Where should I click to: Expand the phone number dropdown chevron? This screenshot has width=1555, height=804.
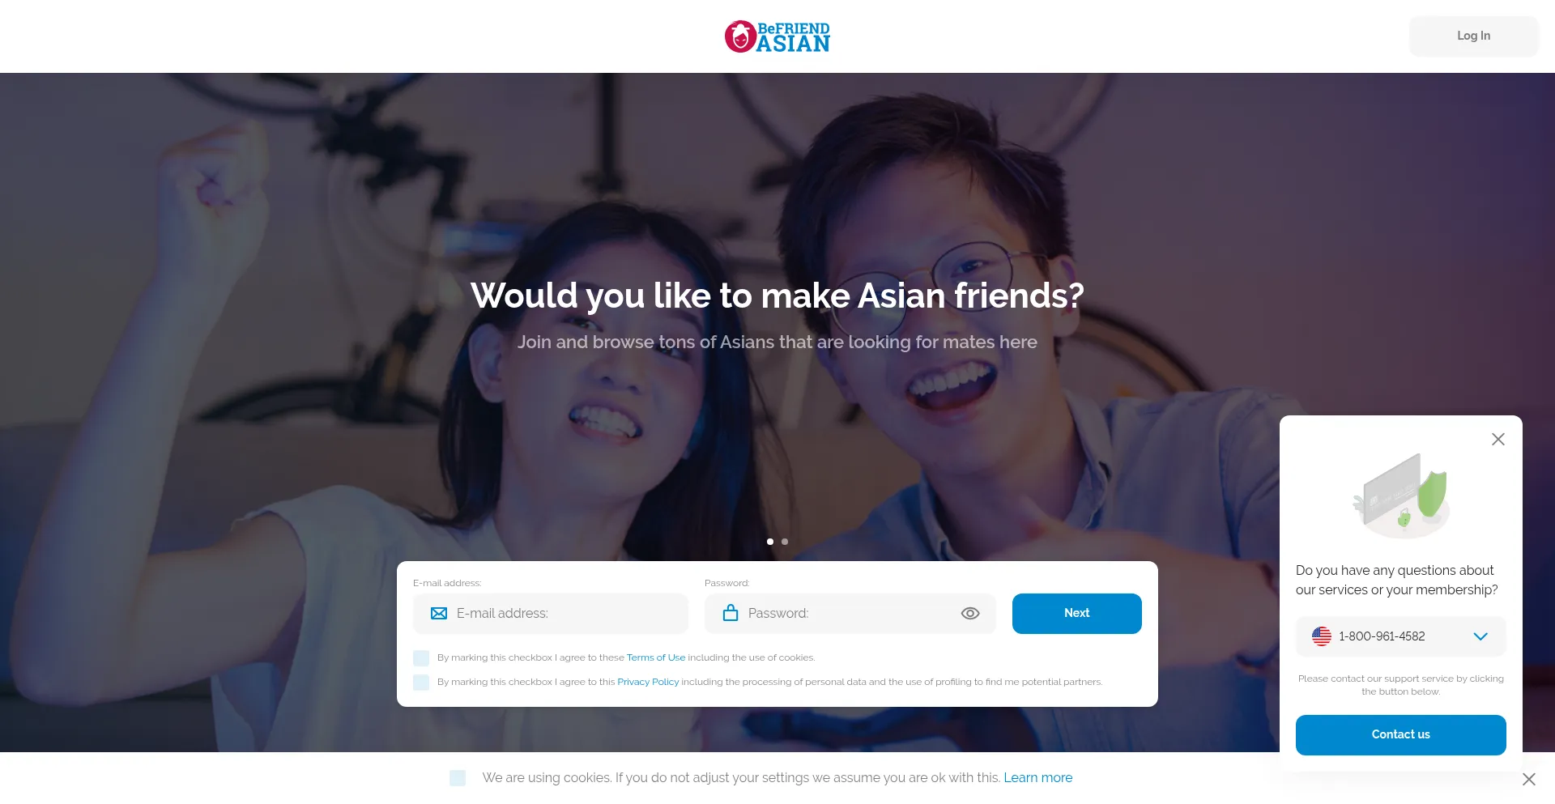pyautogui.click(x=1480, y=636)
